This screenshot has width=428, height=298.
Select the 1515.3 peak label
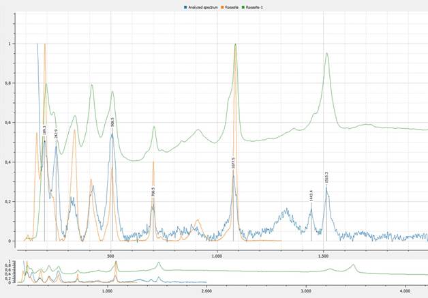pos(326,177)
